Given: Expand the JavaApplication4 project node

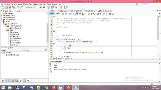Looking at the screenshot, I should [x=2, y=17].
